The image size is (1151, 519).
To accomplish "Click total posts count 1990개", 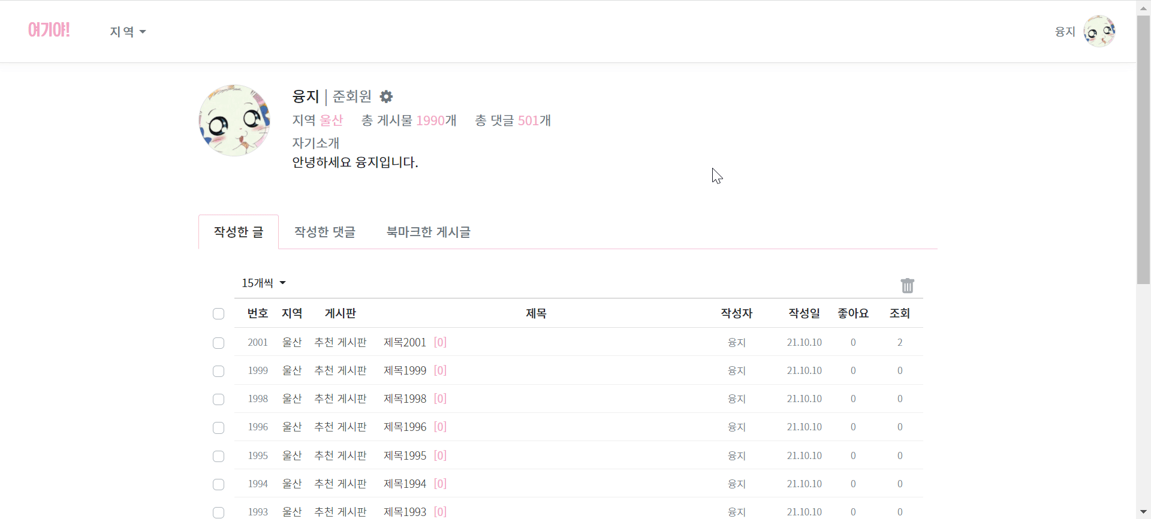I will (436, 120).
